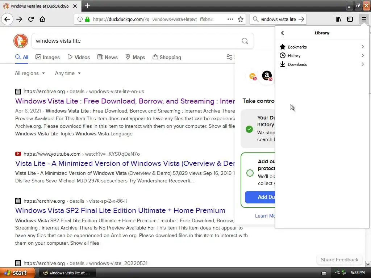Click the green padlock security icon
Image resolution: width=371 pixels, height=278 pixels.
pos(87,19)
